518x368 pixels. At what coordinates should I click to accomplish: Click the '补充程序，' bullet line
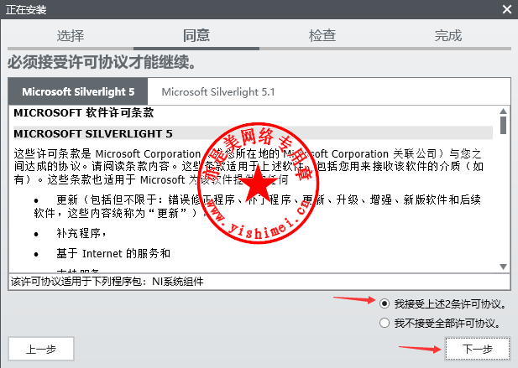81,233
